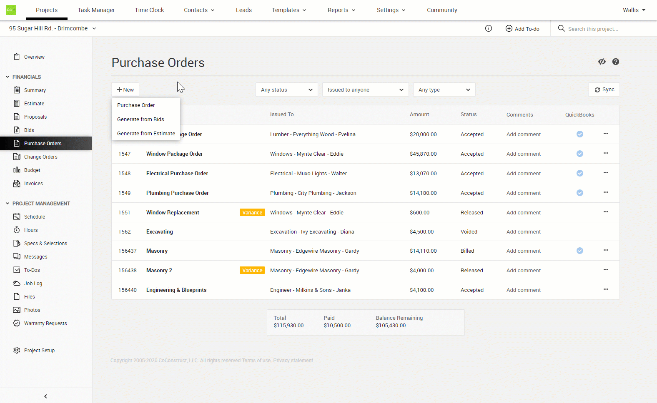The width and height of the screenshot is (657, 403).
Task: Choose Generate from Estimate in menu
Action: click(146, 134)
